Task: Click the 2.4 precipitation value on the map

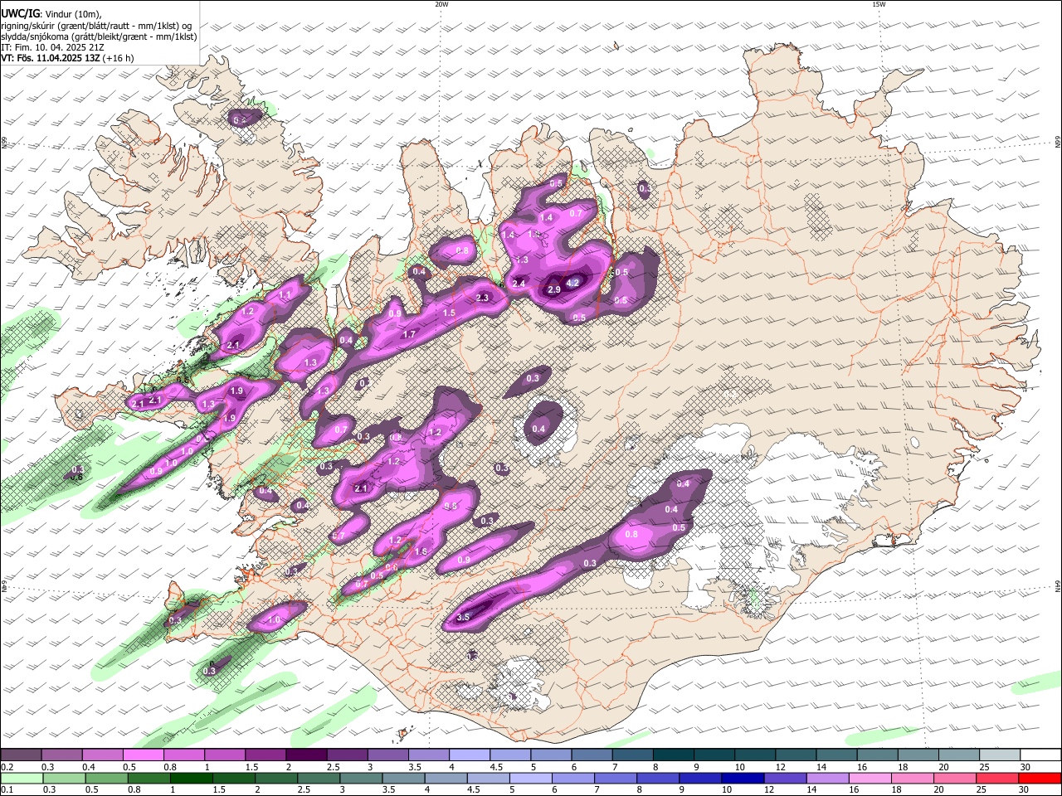Action: click(519, 284)
